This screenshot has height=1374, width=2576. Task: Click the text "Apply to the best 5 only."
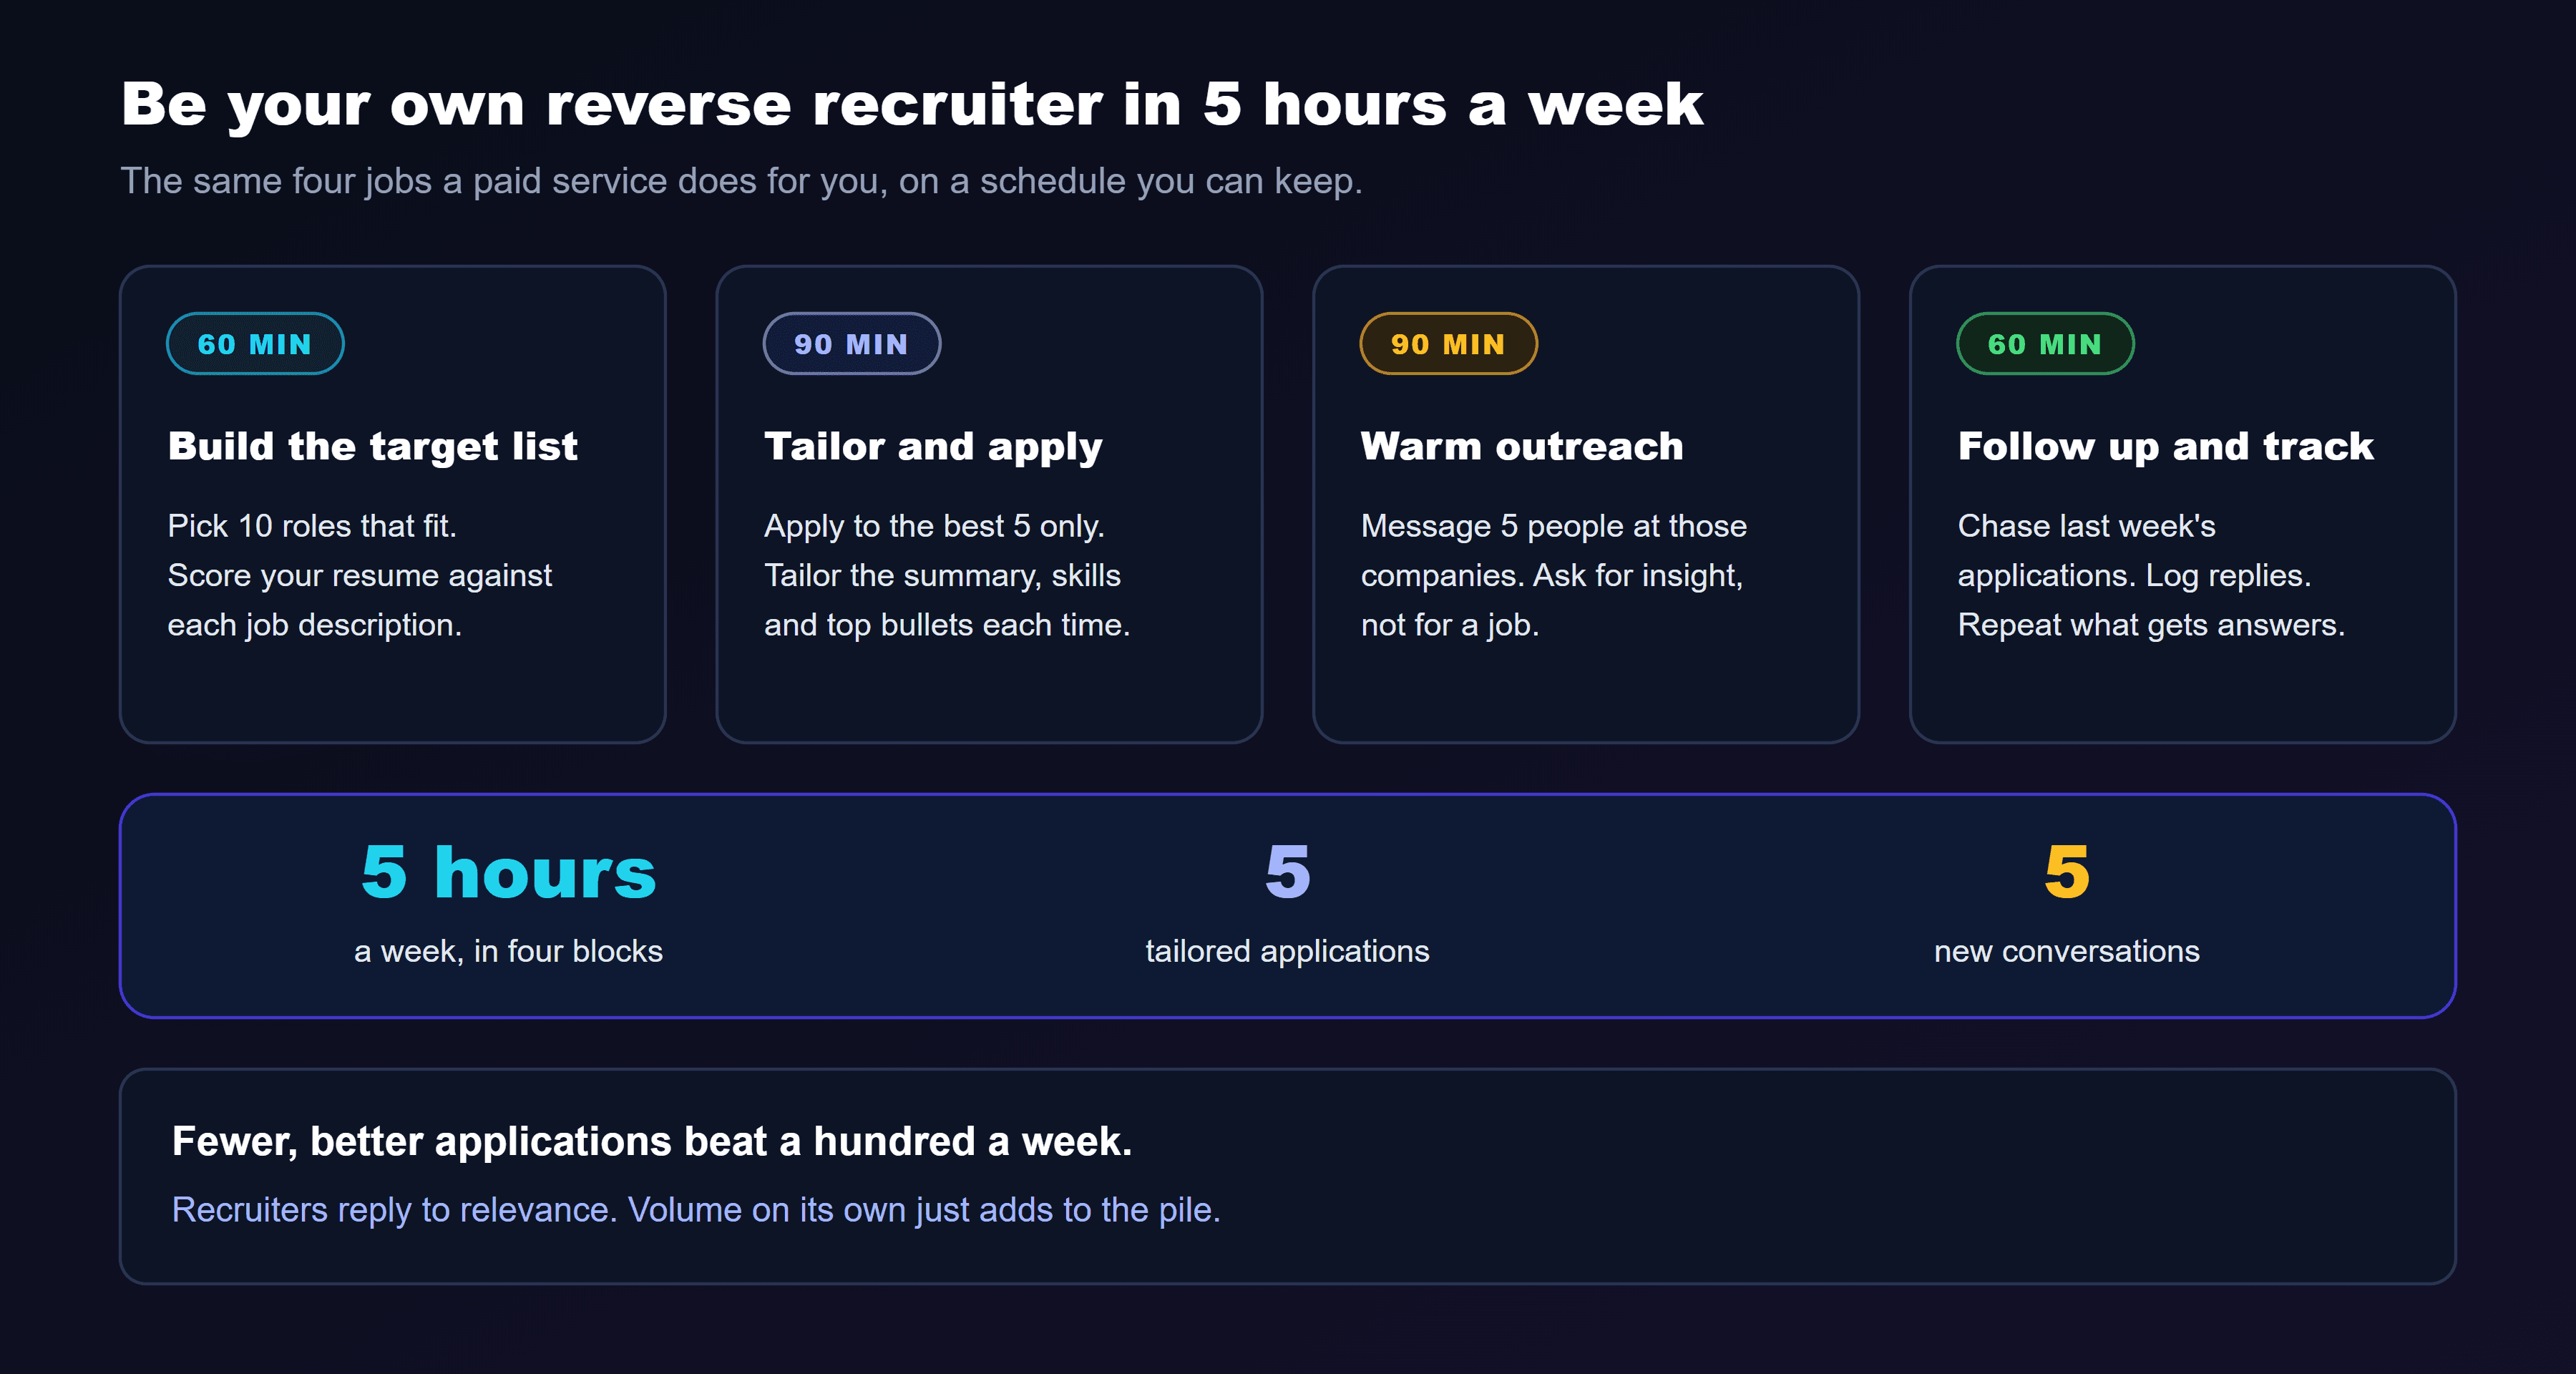[x=934, y=526]
